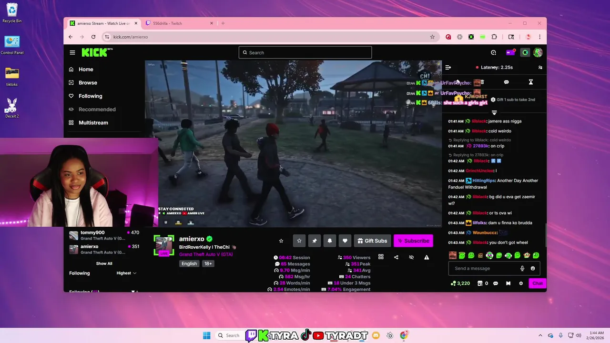Click the speech bubble icon above chat
This screenshot has height=343, width=610.
(x=506, y=82)
